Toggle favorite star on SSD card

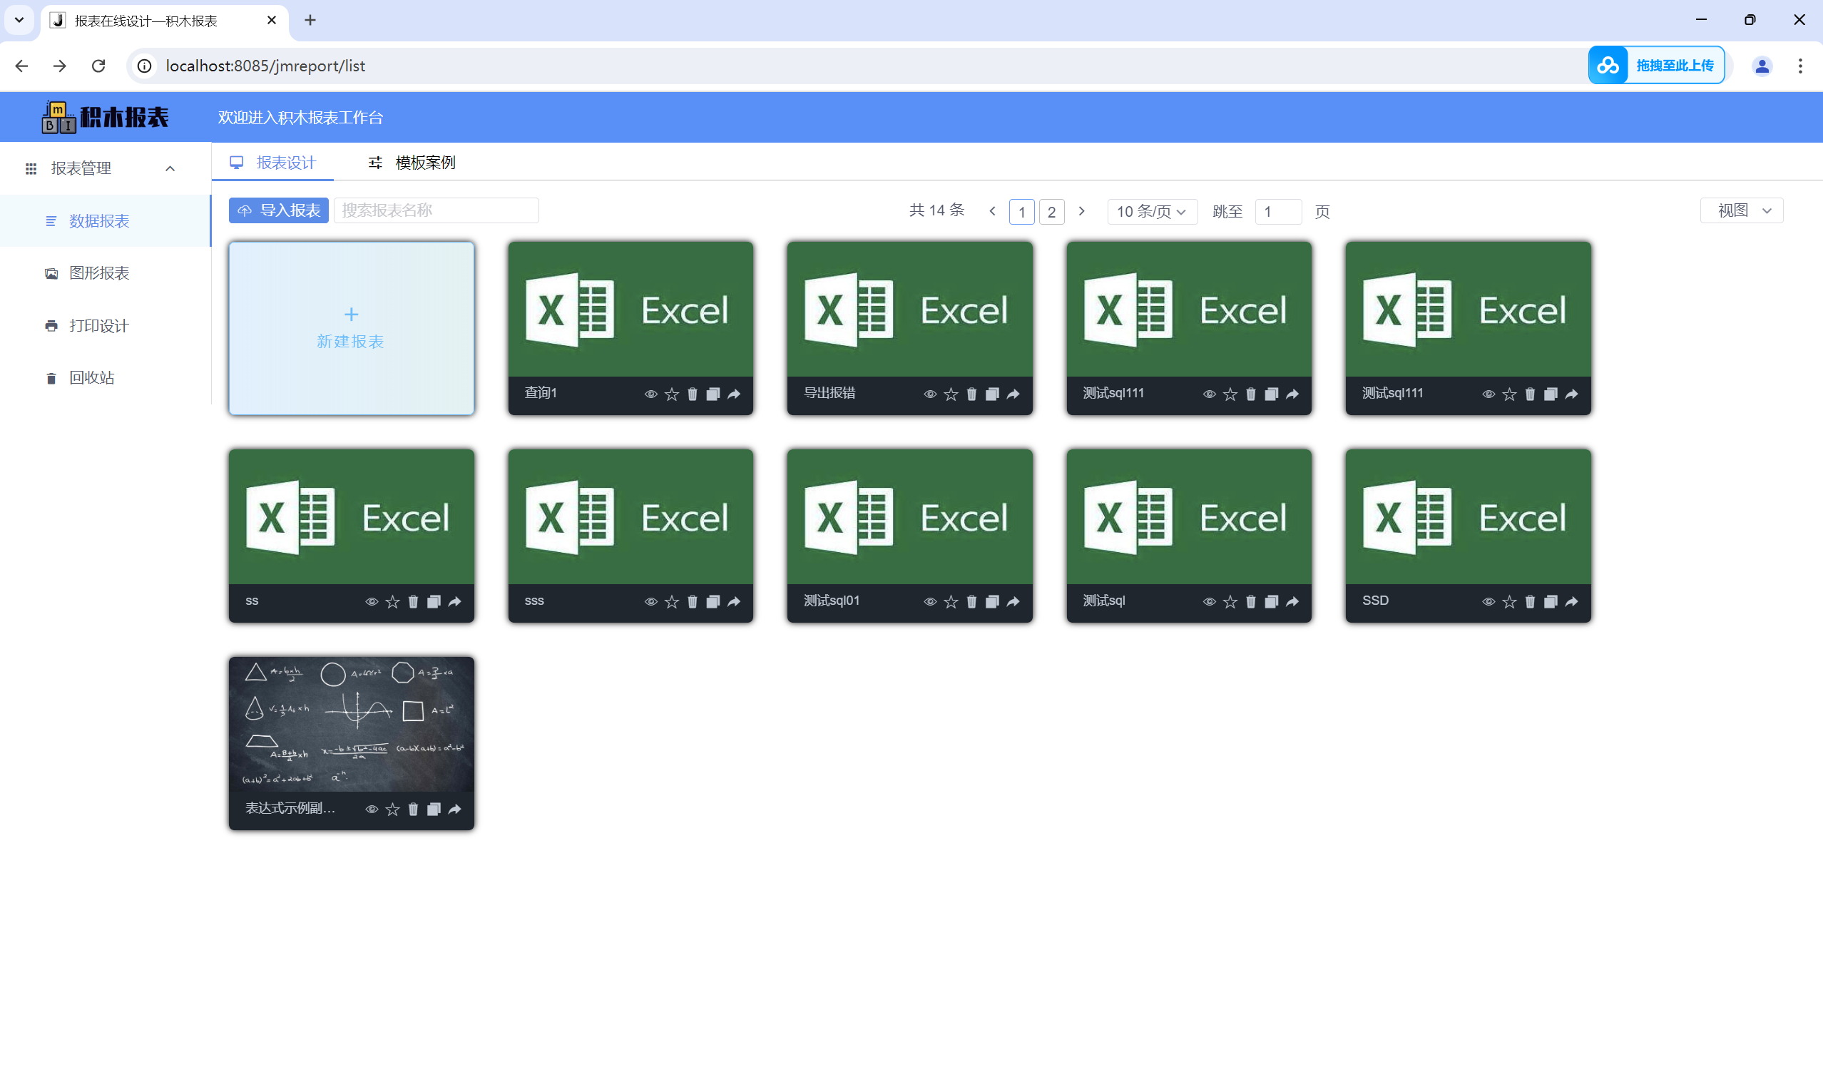[x=1509, y=601]
